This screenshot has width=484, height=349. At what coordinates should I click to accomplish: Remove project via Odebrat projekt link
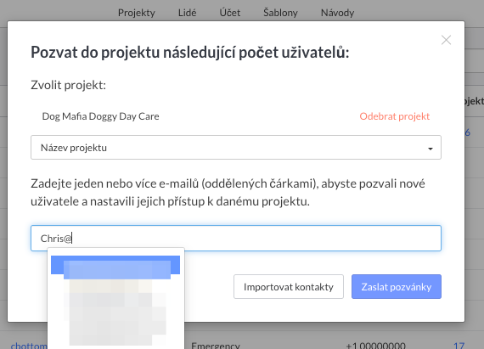pyautogui.click(x=395, y=116)
